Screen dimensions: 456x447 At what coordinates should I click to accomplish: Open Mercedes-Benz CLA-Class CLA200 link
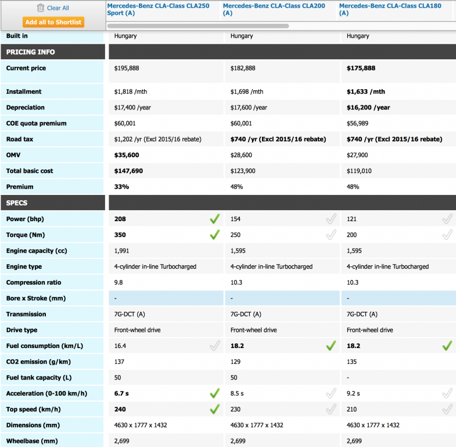[x=274, y=9]
